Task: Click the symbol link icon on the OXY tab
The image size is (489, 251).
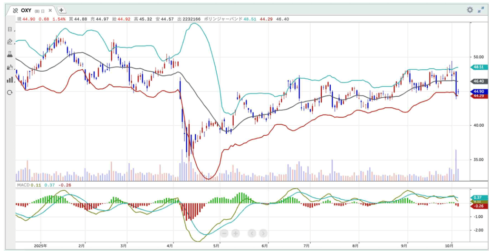Action: pos(15,10)
